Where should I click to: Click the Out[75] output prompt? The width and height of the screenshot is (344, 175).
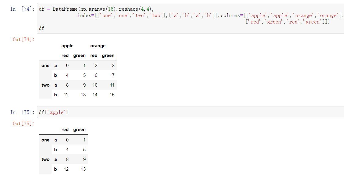pos(24,123)
